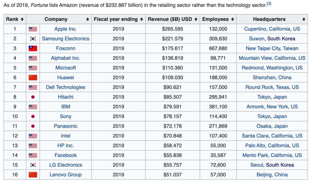The image size is (313, 185).
Task: Click the US flag beside Apple Inc.
Action: pyautogui.click(x=33, y=29)
